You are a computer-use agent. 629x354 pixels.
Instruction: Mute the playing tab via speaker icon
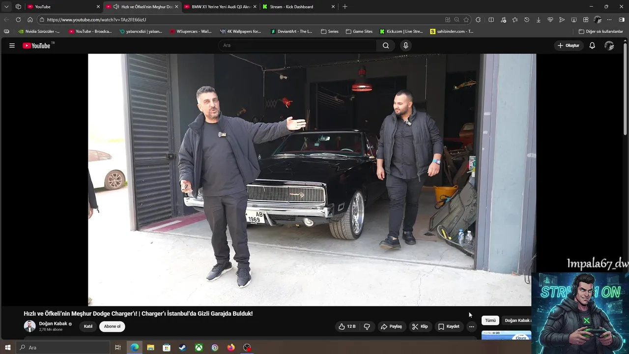(116, 7)
